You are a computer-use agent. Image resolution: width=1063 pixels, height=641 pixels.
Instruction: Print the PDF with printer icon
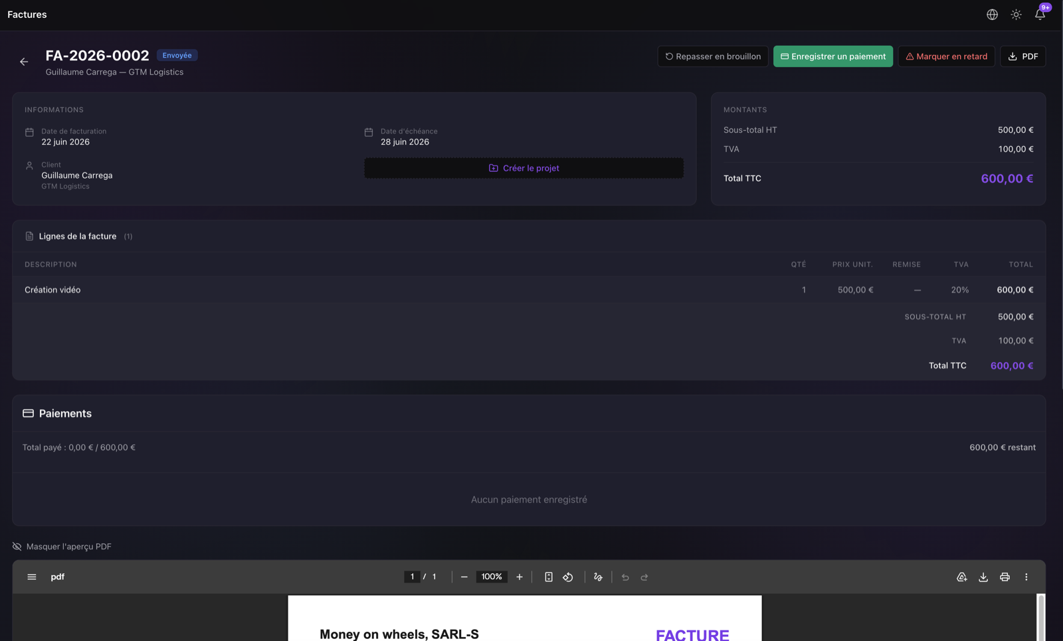click(x=1005, y=577)
